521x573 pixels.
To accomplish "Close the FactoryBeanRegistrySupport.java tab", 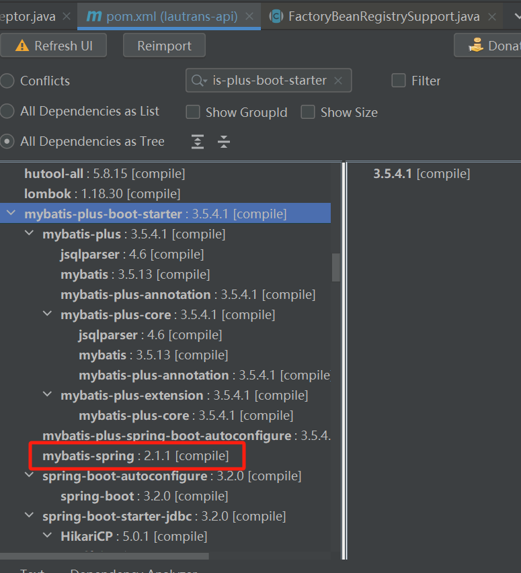I will click(492, 16).
